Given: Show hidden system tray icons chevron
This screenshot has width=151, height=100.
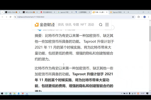Looking at the screenshot, I should click(122, 93).
